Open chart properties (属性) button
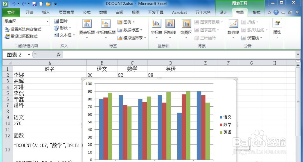 tap(277, 28)
